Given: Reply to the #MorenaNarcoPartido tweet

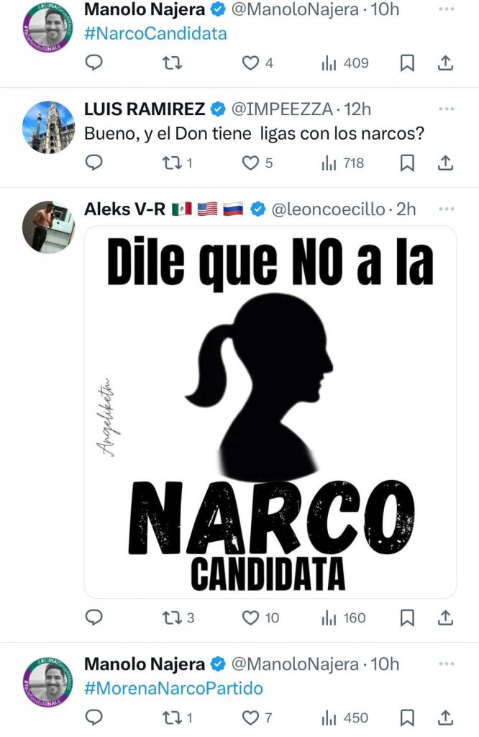Looking at the screenshot, I should point(94,718).
